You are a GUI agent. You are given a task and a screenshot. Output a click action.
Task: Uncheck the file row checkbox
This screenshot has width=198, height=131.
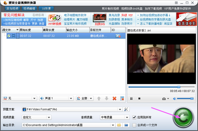click(9, 36)
